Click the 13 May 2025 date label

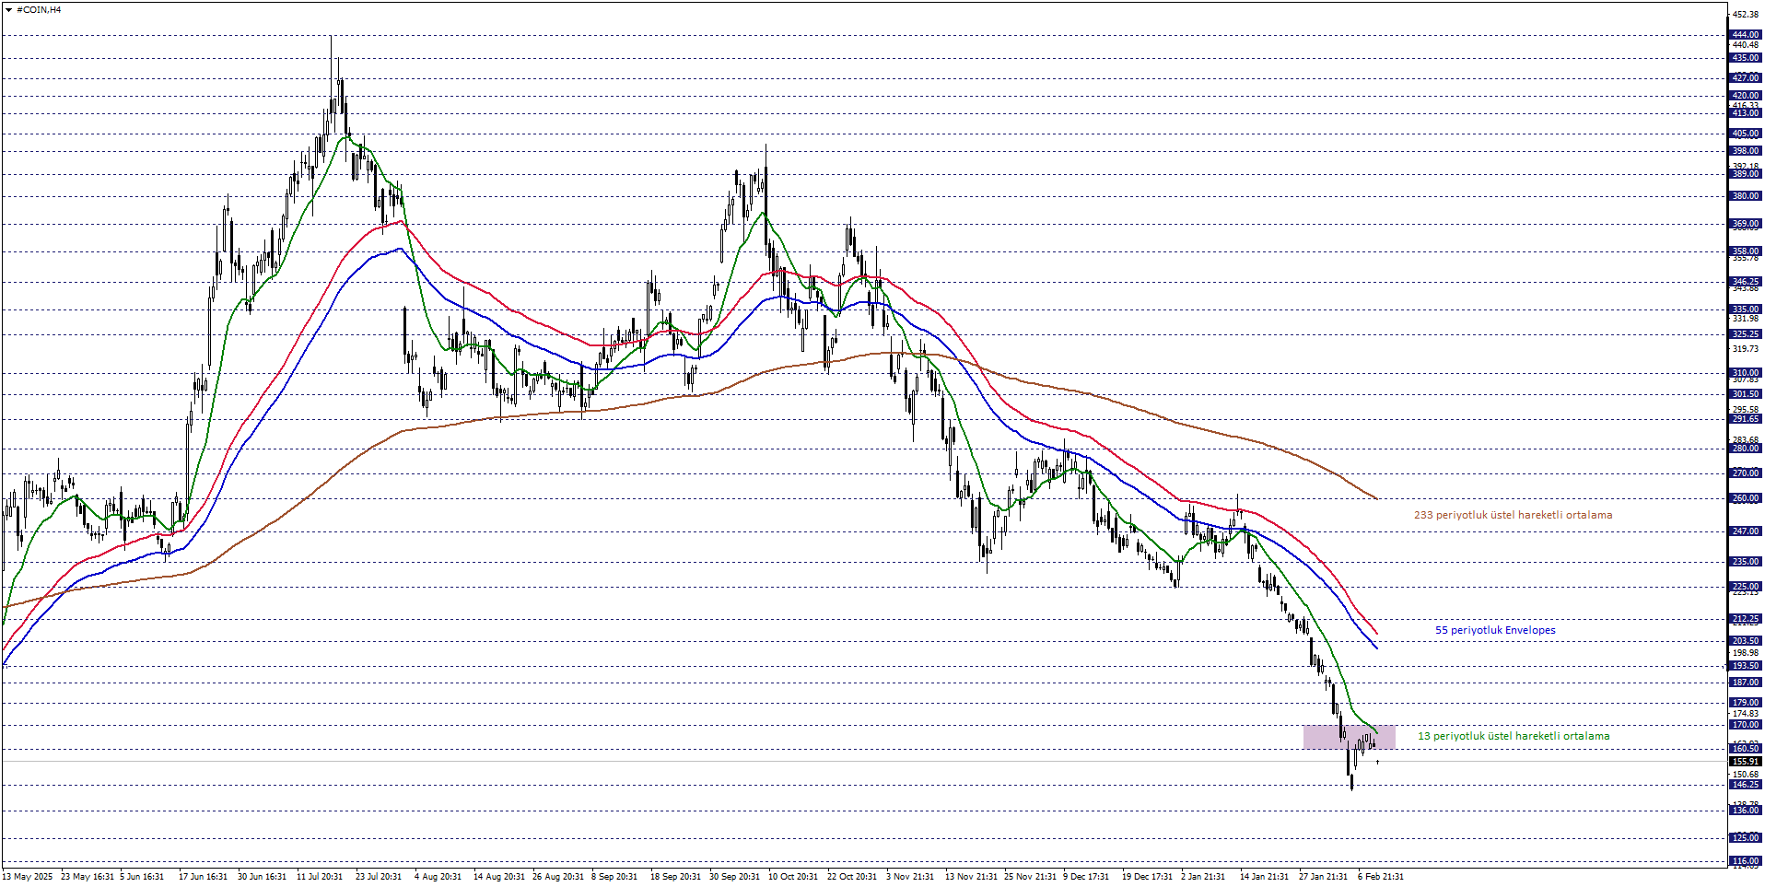click(x=28, y=876)
